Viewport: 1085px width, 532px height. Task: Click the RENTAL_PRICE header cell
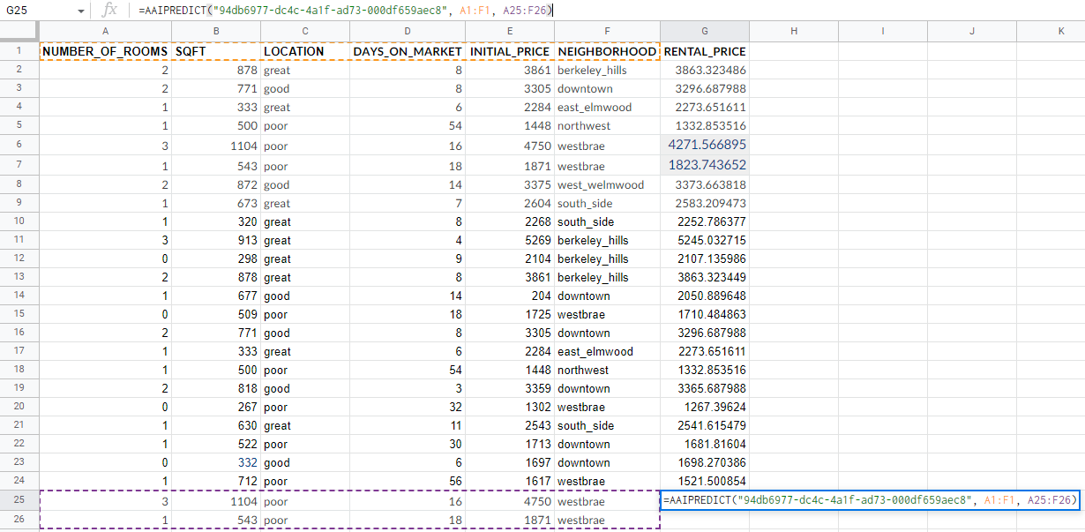(704, 51)
